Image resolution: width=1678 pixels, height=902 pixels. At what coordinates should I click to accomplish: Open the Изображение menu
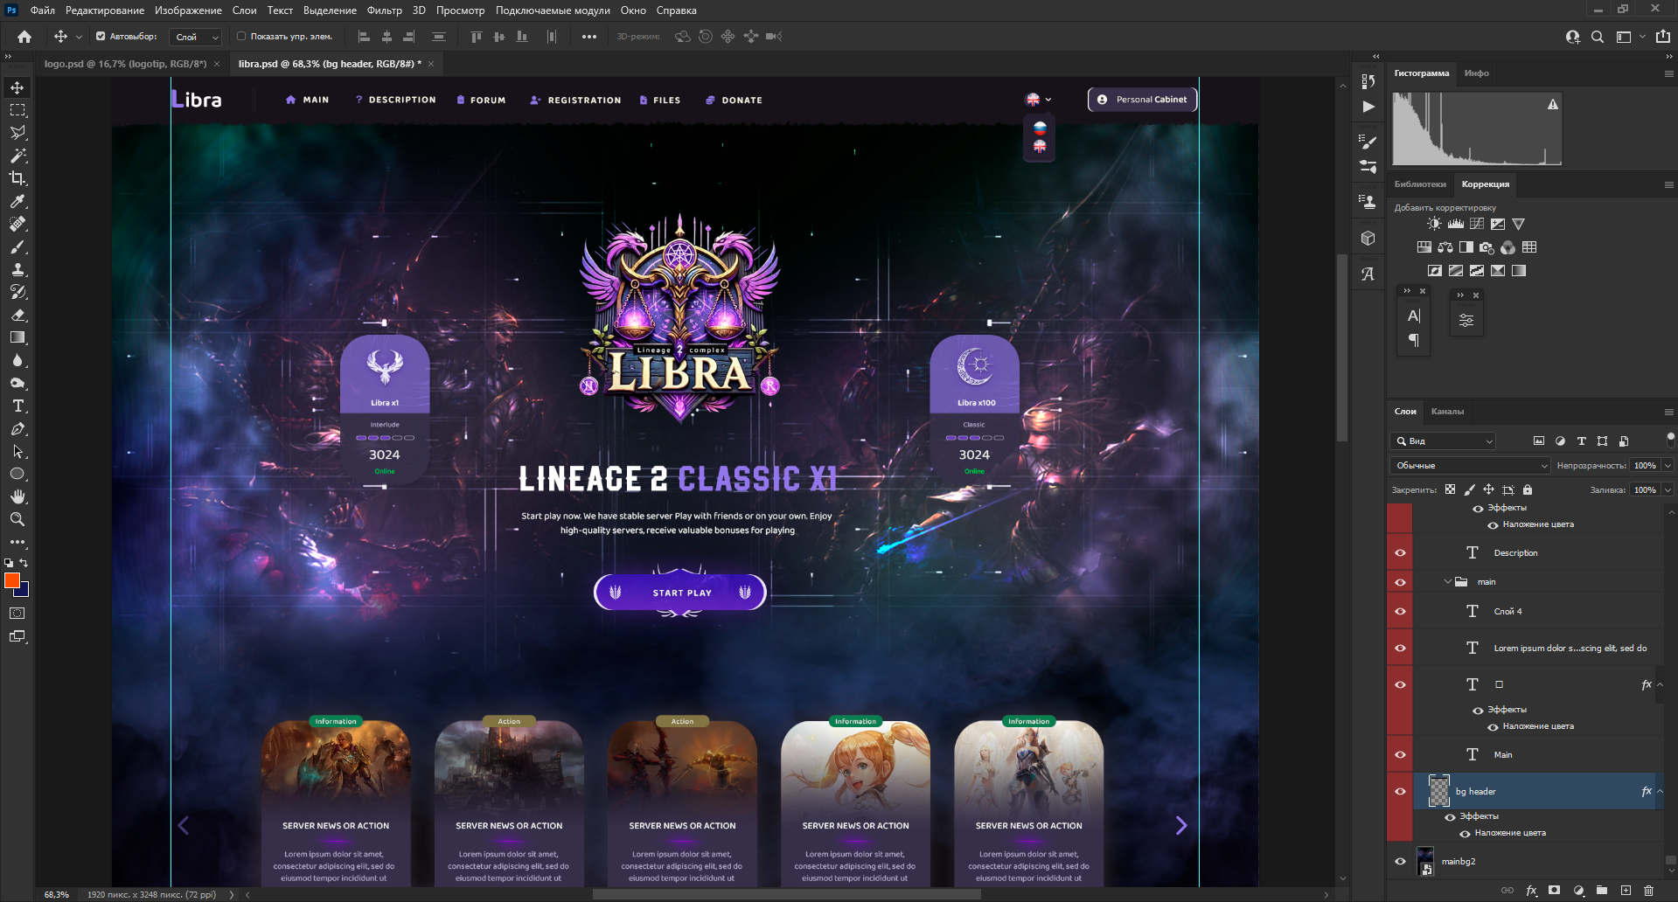[x=188, y=10]
